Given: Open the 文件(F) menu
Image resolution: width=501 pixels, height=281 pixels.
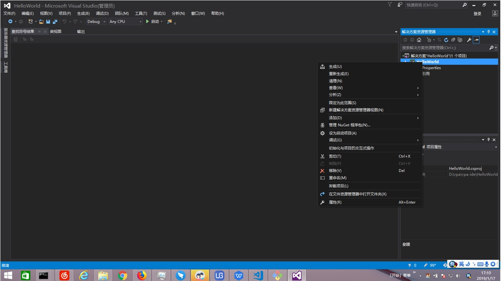Looking at the screenshot, I should (x=9, y=13).
